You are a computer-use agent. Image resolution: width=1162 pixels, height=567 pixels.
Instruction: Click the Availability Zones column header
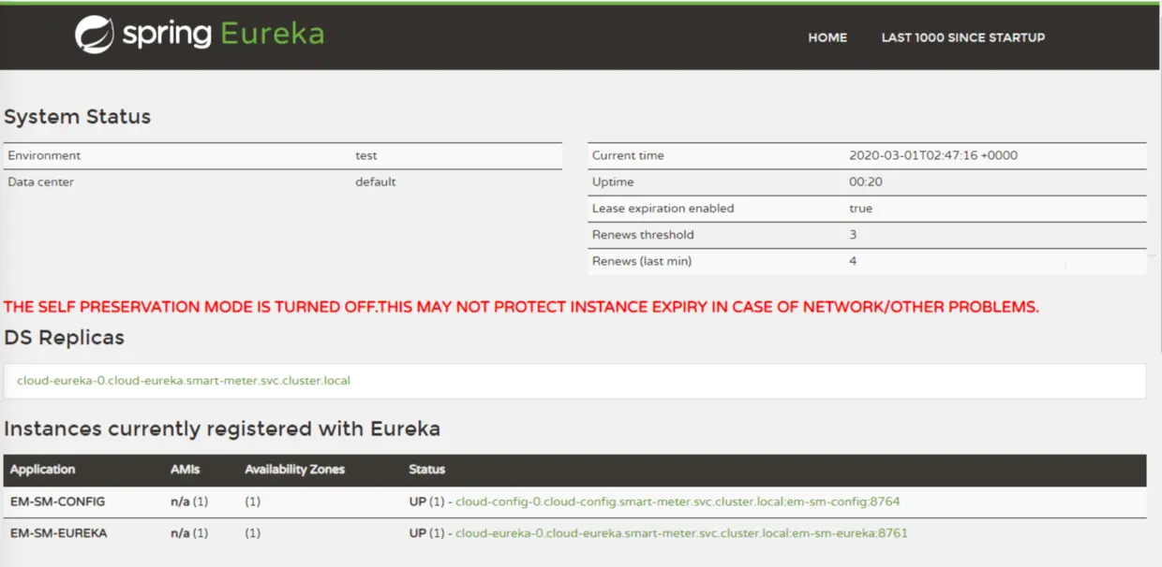click(x=295, y=470)
